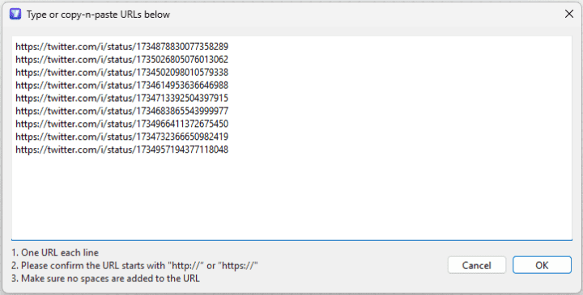The height and width of the screenshot is (295, 583).
Task: Select the status URL ending in 999977
Action: click(122, 111)
